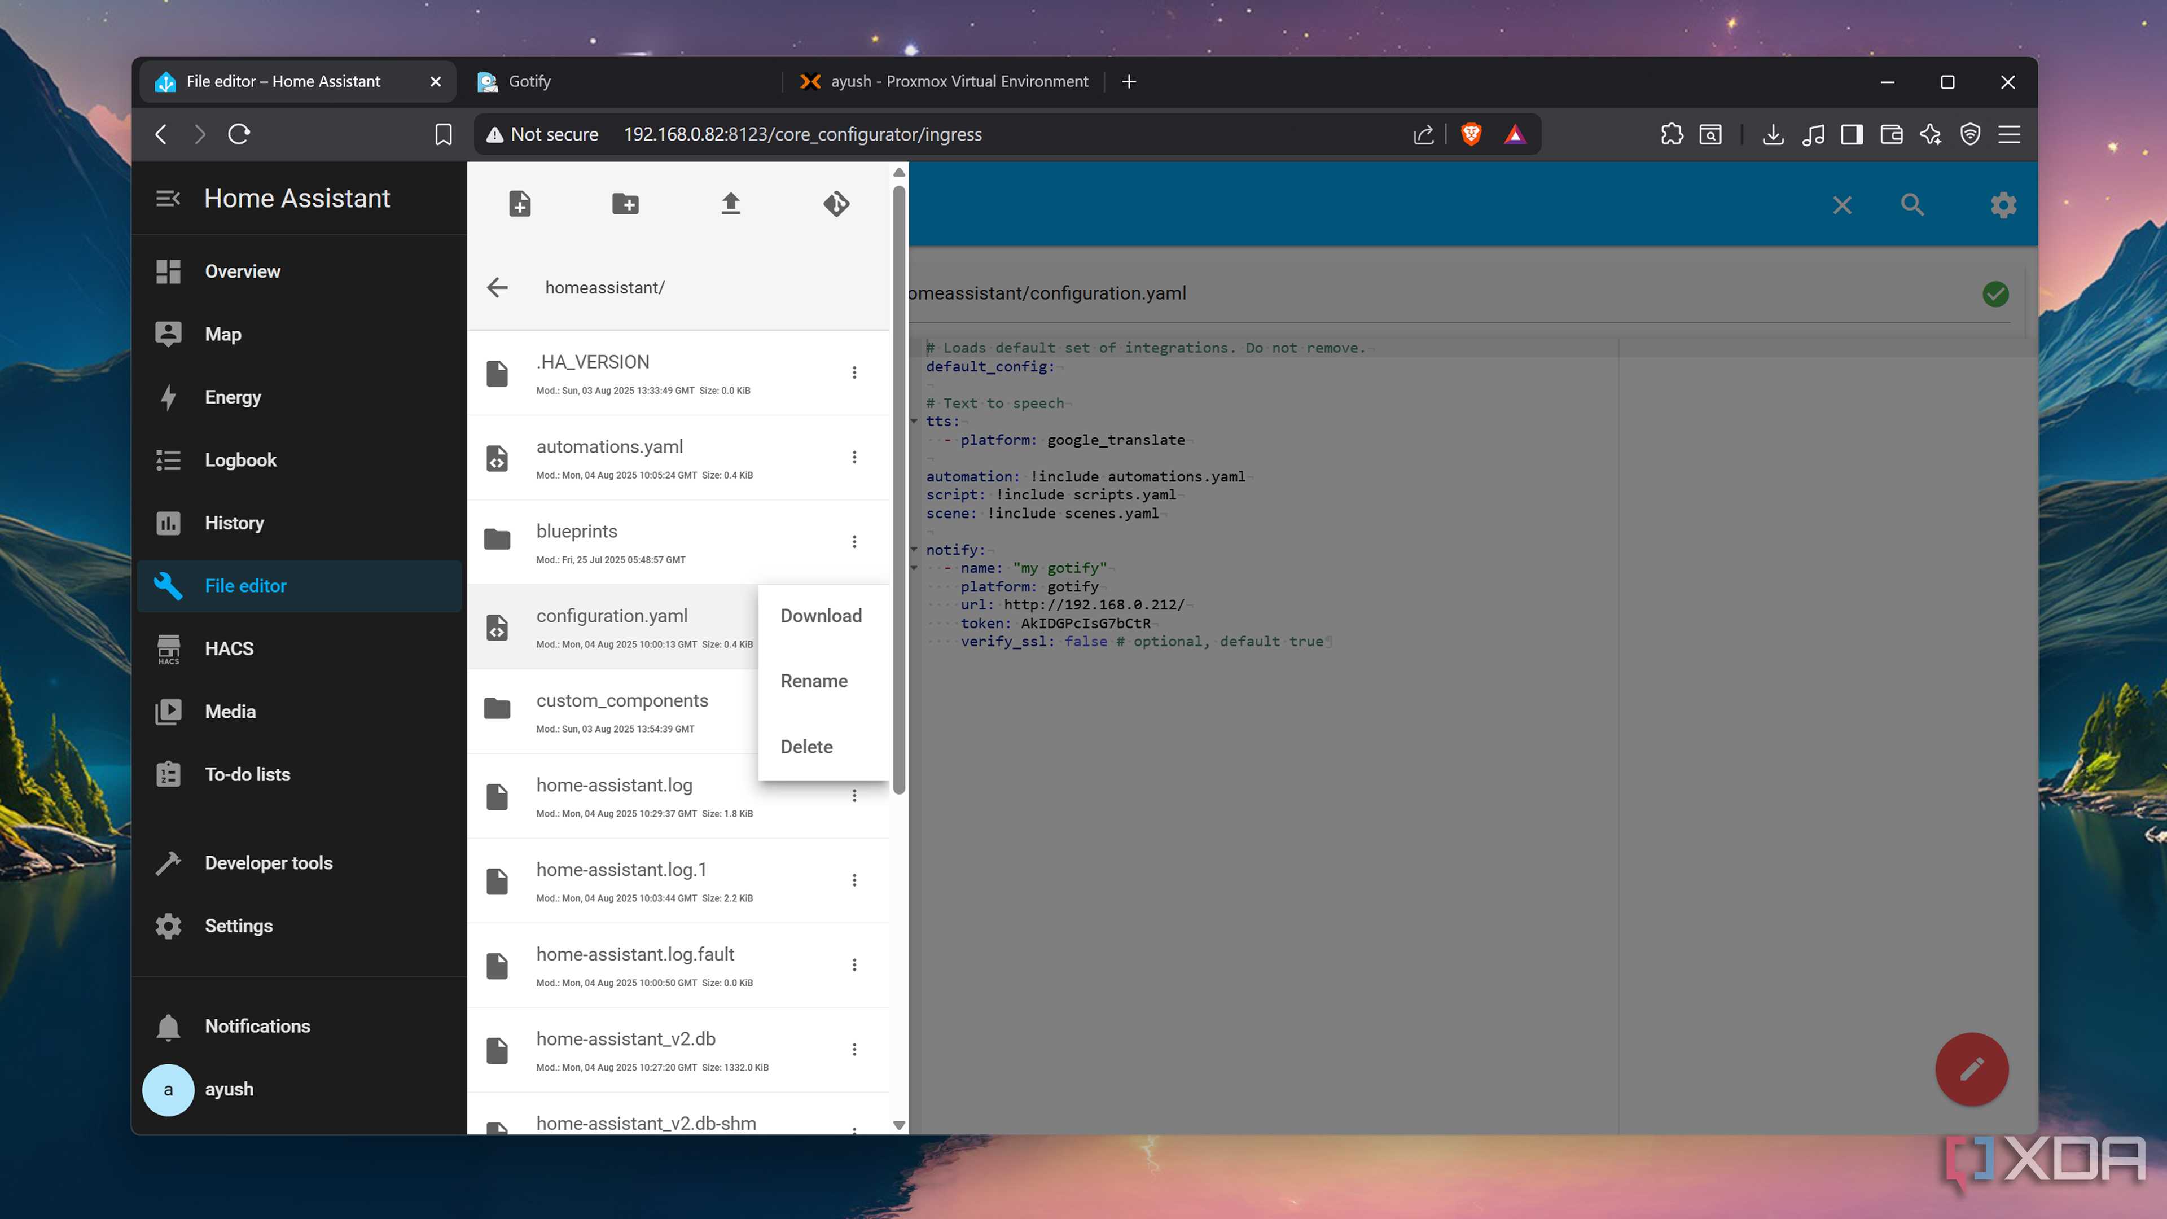The width and height of the screenshot is (2167, 1219).
Task: Click the browser address bar URL
Action: (802, 135)
